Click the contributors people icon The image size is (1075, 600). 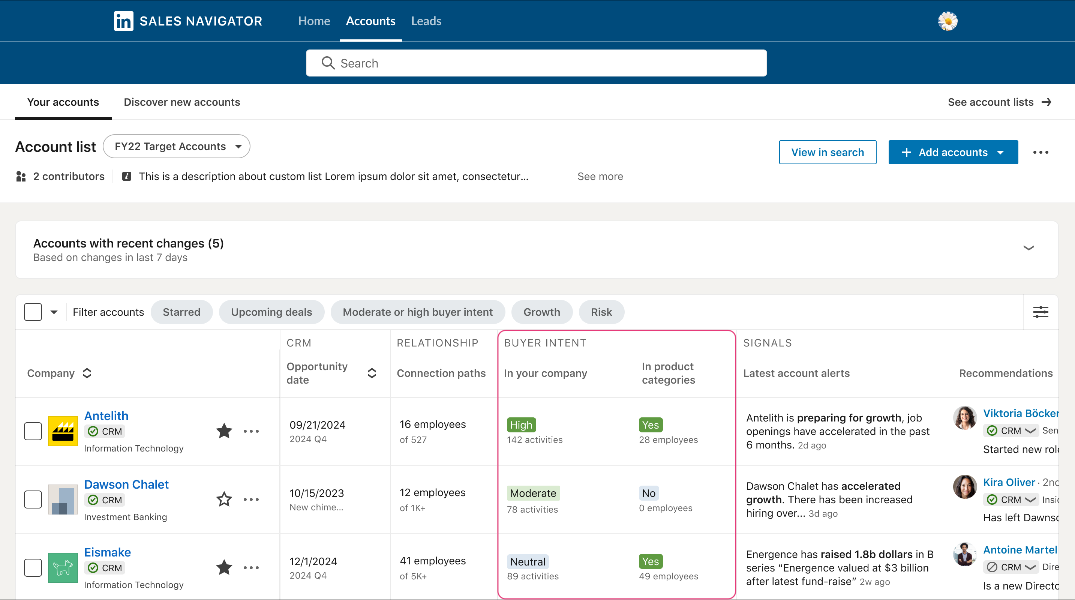click(x=21, y=177)
